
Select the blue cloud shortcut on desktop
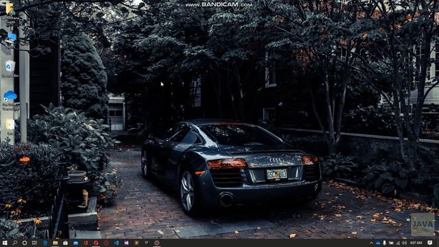click(x=10, y=99)
